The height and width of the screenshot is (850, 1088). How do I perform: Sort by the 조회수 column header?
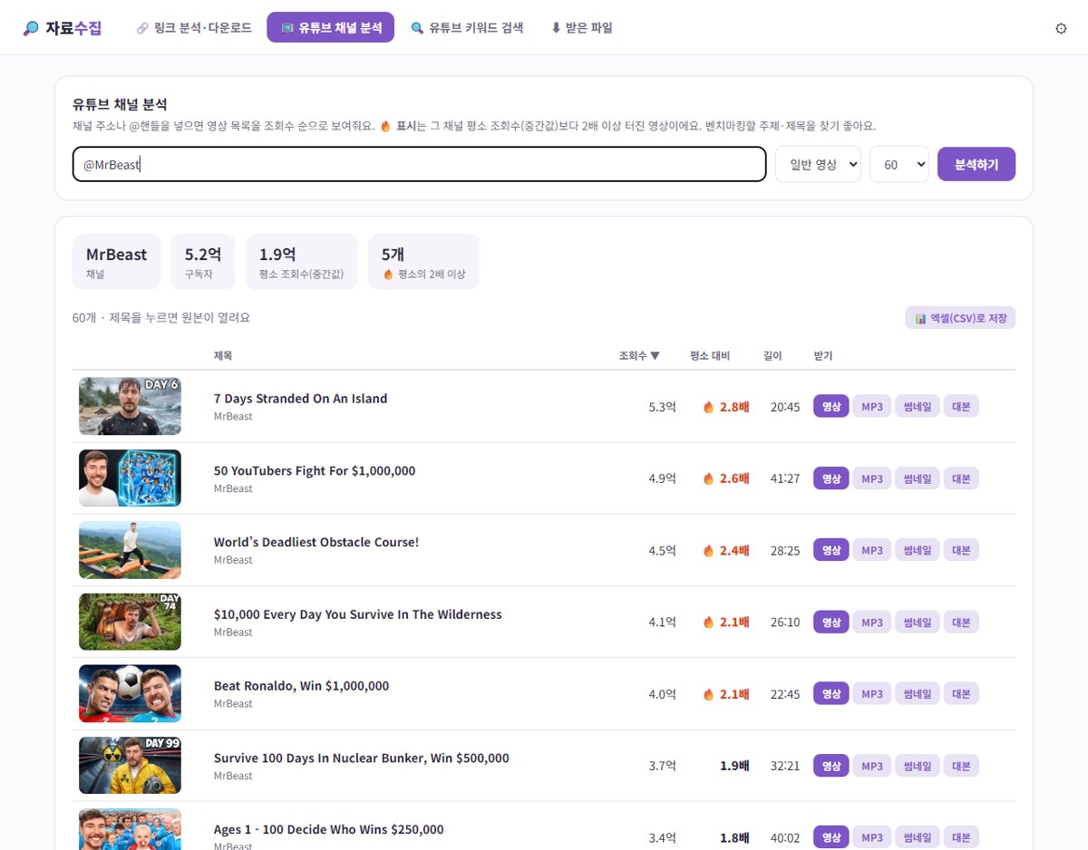click(639, 356)
